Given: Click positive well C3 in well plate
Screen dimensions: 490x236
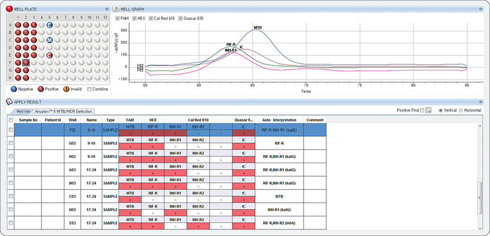Looking at the screenshot, I should point(34,40).
